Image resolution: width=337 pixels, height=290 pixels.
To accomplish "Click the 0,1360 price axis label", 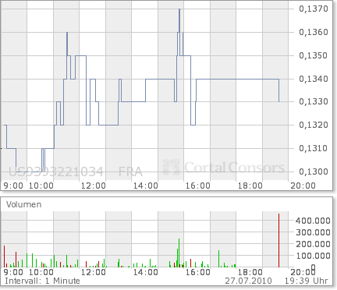I will 314,32.
